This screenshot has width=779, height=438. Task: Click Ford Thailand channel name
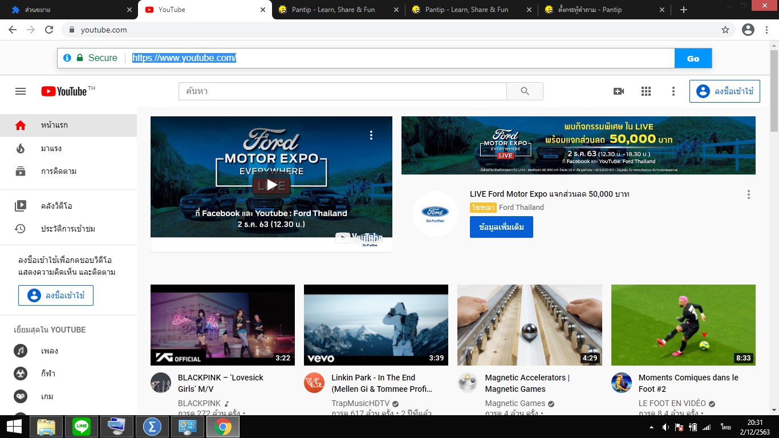coord(521,208)
